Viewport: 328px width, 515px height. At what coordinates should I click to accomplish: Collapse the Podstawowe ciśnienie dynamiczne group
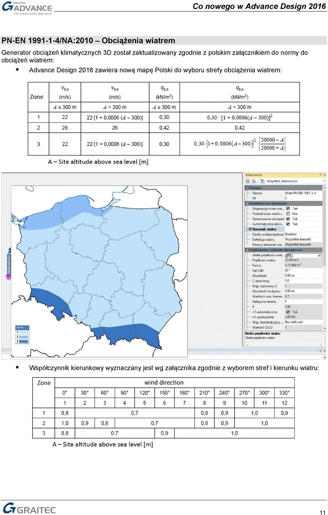pos(247,250)
